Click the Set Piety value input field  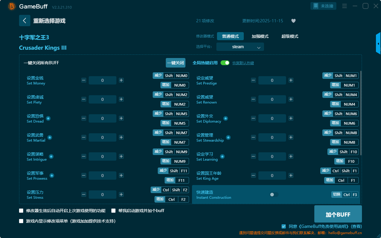102,99
